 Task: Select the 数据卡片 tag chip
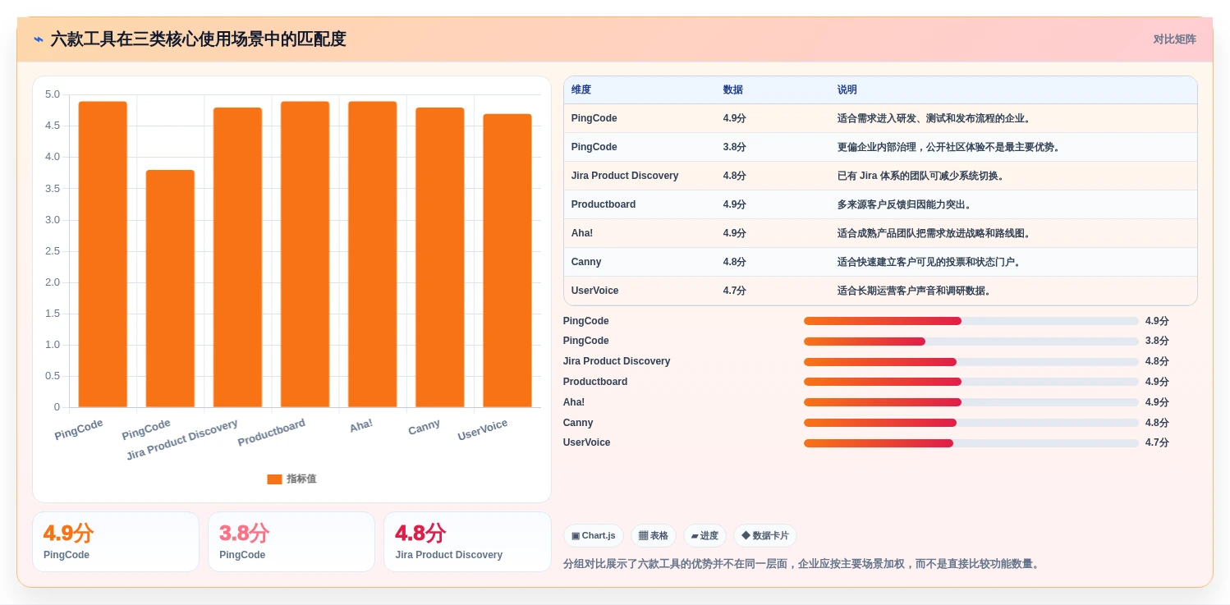[764, 535]
